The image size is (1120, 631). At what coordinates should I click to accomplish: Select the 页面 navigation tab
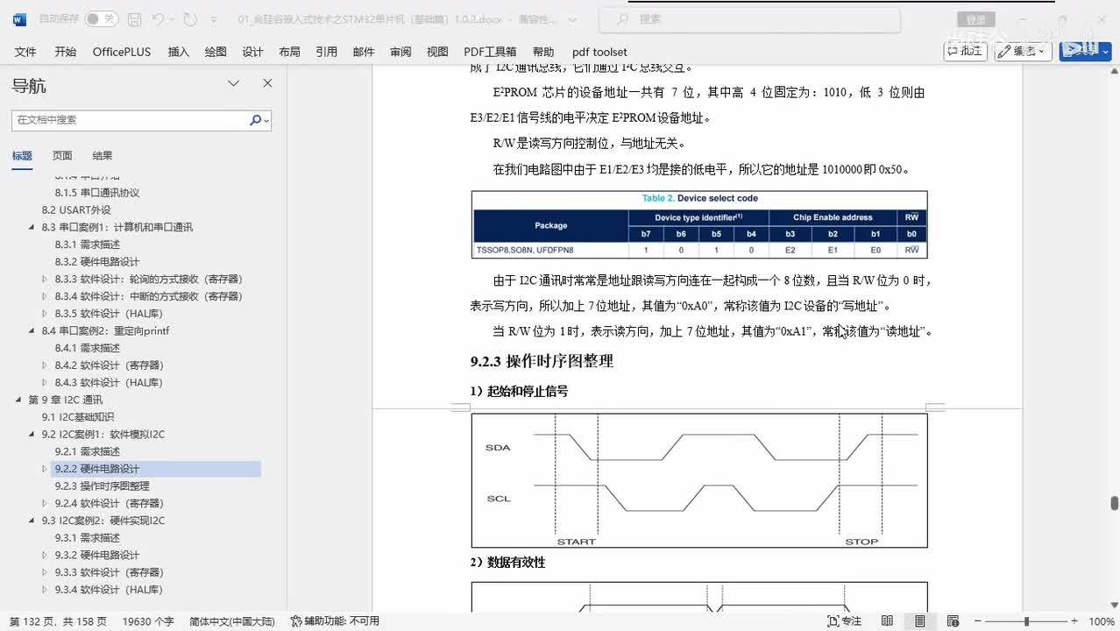pyautogui.click(x=62, y=155)
